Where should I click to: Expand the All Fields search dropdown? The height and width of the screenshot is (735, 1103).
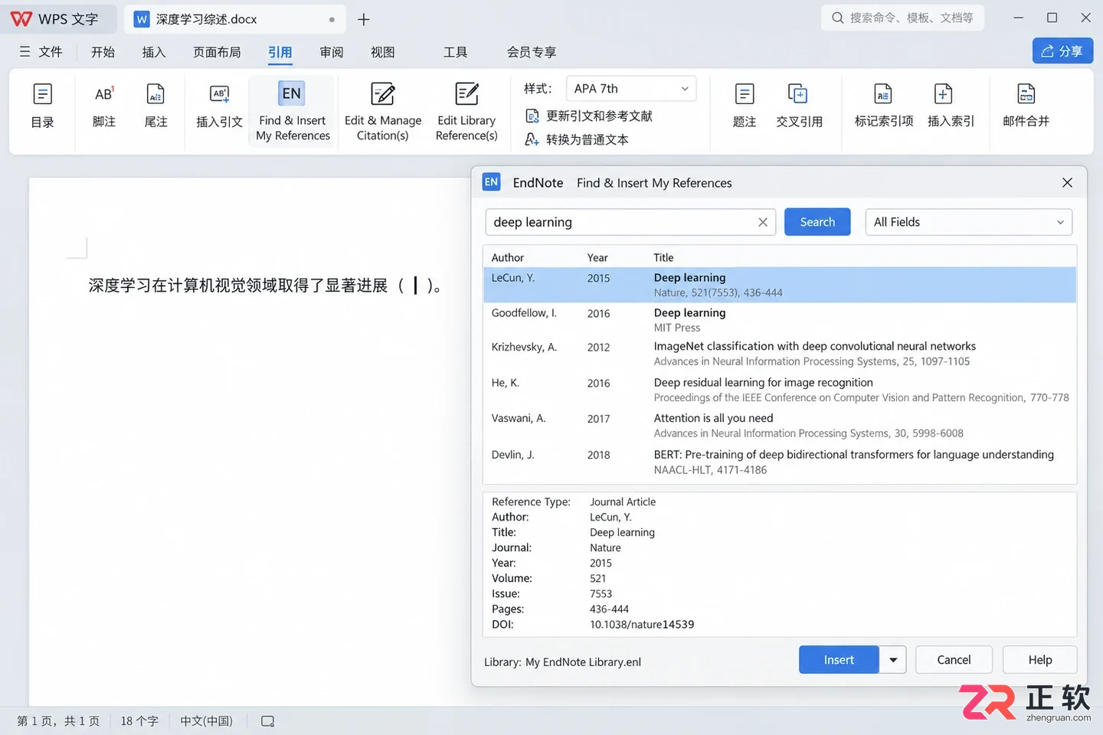968,222
